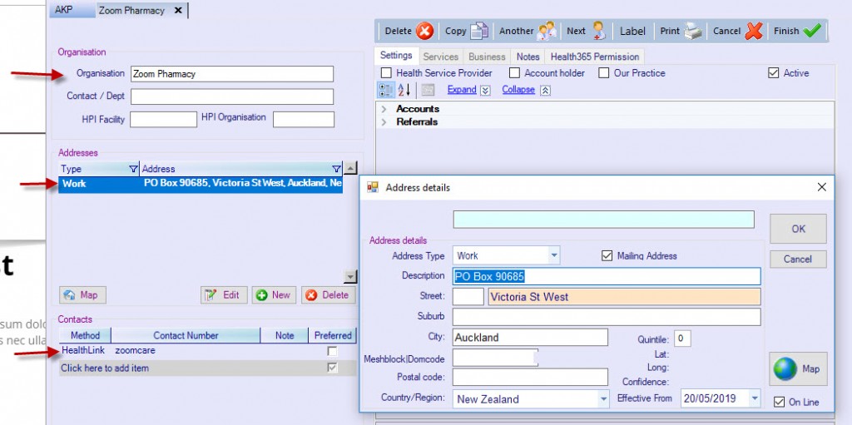Click the HPI Organisation field

click(304, 120)
